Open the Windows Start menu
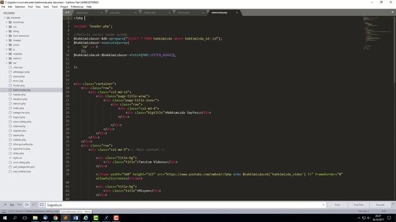 pyautogui.click(x=4, y=218)
